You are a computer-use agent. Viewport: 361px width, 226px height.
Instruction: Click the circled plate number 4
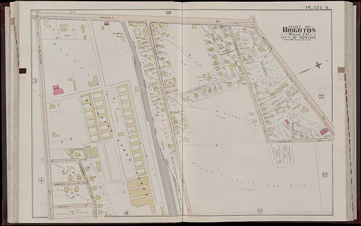pyautogui.click(x=41, y=180)
